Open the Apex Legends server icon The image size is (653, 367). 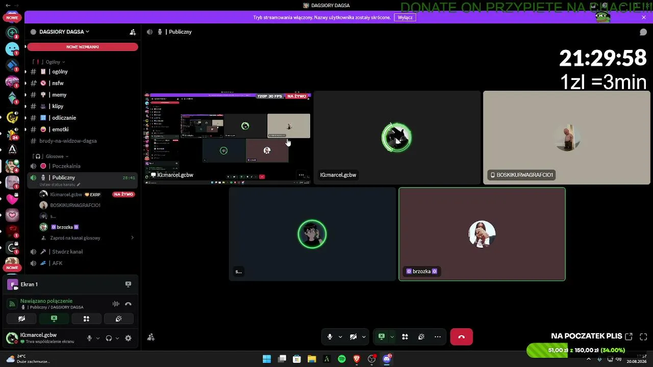(12, 149)
